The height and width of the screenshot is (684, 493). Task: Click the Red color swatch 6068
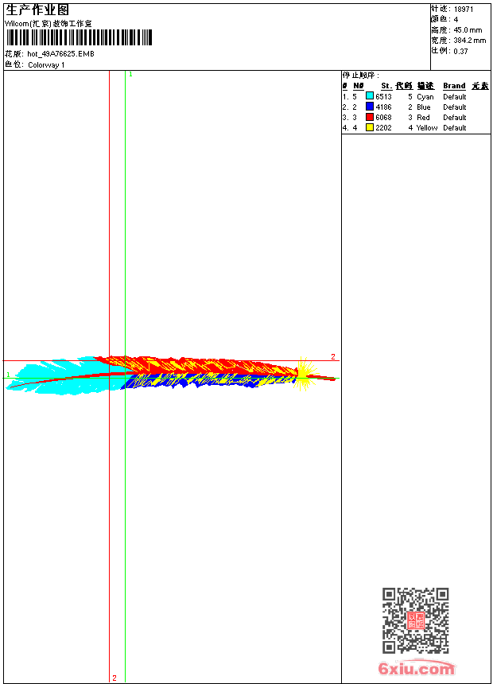(x=370, y=117)
